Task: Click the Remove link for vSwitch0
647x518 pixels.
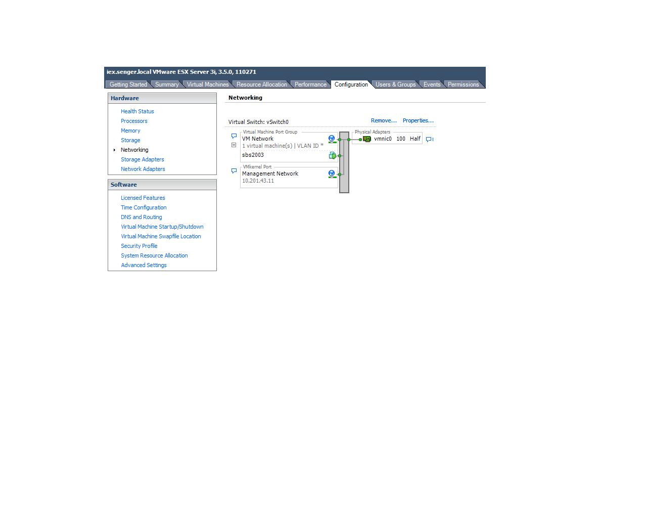Action: [x=383, y=120]
